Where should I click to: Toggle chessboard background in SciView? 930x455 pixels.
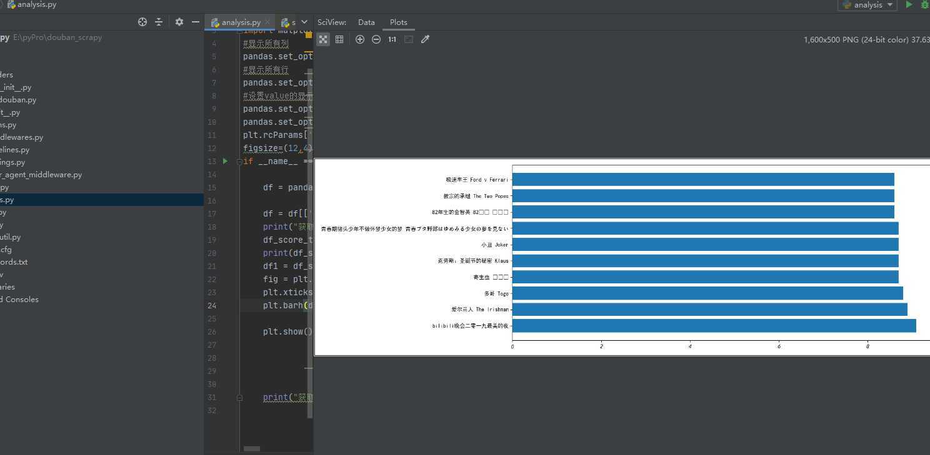coord(323,39)
